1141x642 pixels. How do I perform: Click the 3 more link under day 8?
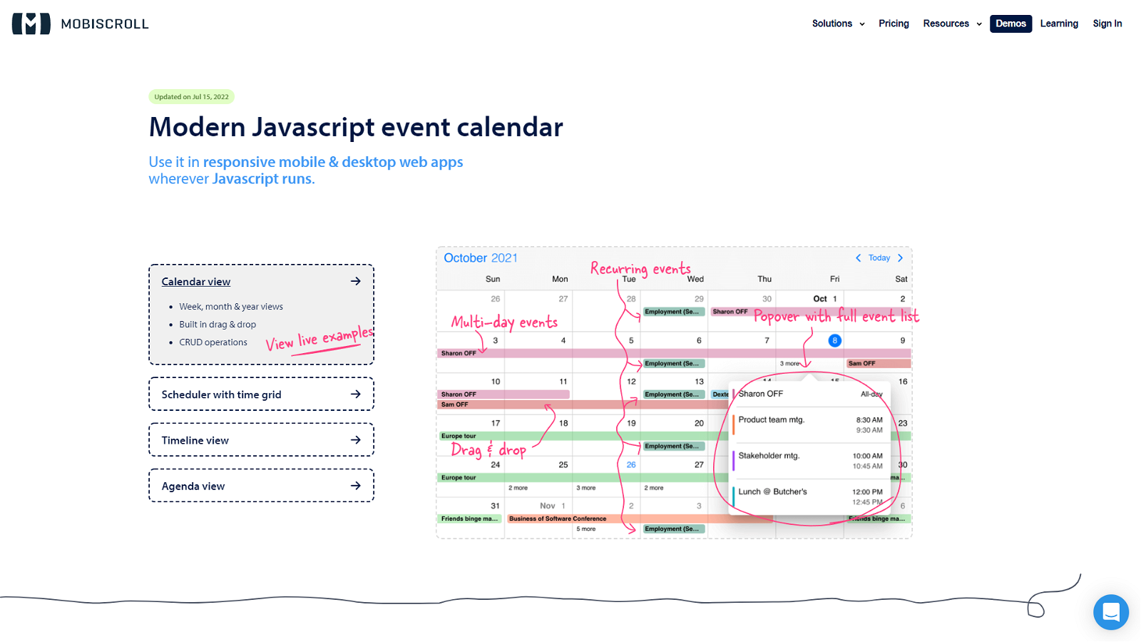pyautogui.click(x=789, y=364)
